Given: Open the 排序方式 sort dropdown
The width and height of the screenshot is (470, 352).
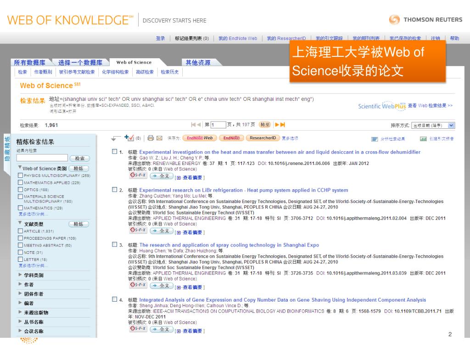Looking at the screenshot, I should click(433, 126).
